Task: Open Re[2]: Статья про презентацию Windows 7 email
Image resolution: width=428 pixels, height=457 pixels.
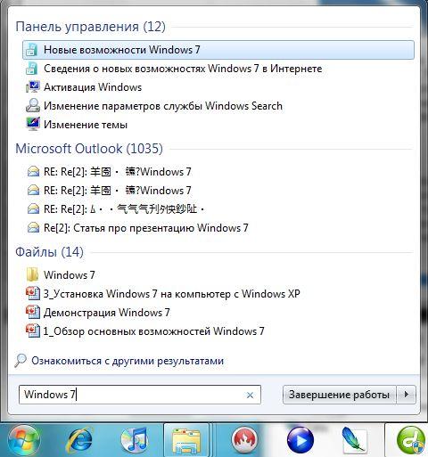Action: [146, 228]
